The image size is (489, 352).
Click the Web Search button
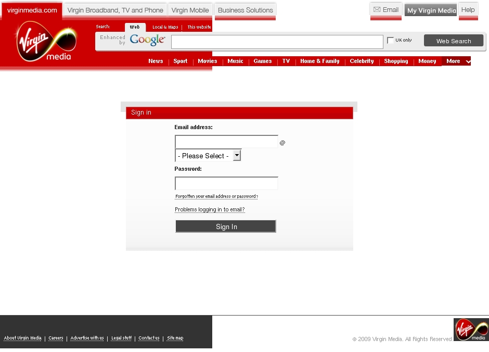pos(454,41)
